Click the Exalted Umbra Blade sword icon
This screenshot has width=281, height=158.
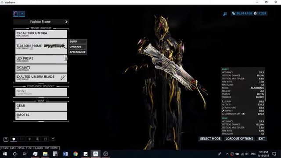(63, 78)
